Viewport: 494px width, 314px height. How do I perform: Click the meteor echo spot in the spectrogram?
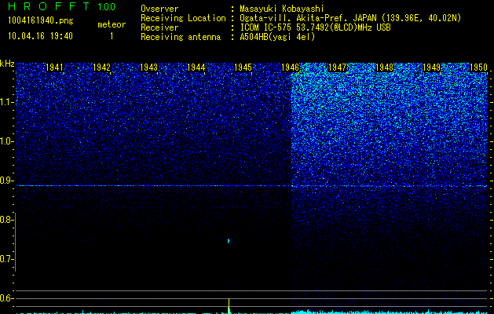tap(229, 241)
